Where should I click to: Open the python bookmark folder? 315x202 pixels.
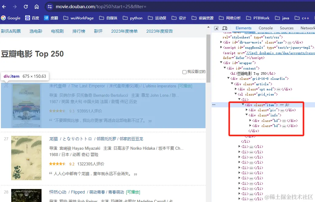point(132,18)
